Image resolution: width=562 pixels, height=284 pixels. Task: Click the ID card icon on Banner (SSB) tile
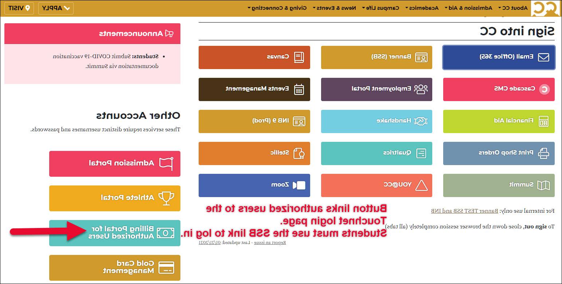pyautogui.click(x=421, y=57)
